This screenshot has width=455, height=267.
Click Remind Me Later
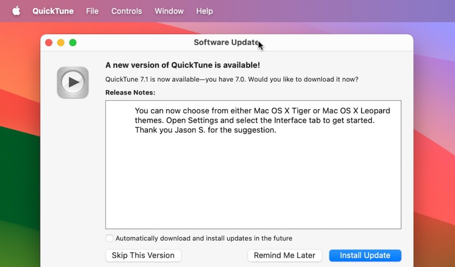(x=285, y=255)
